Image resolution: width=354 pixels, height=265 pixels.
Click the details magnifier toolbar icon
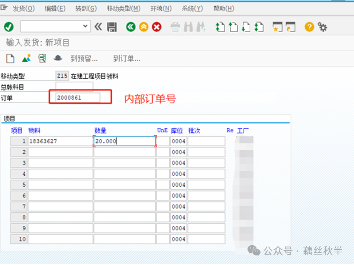click(x=42, y=58)
